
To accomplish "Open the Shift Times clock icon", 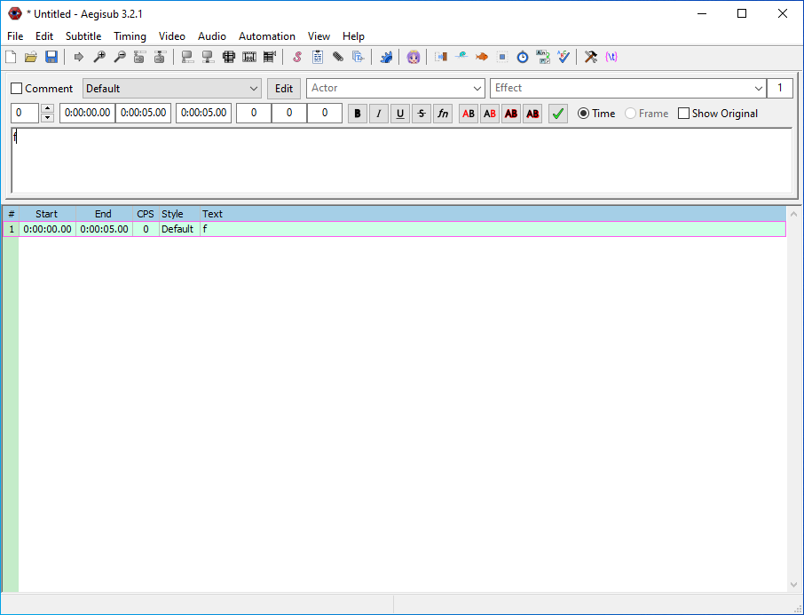I will tap(523, 57).
